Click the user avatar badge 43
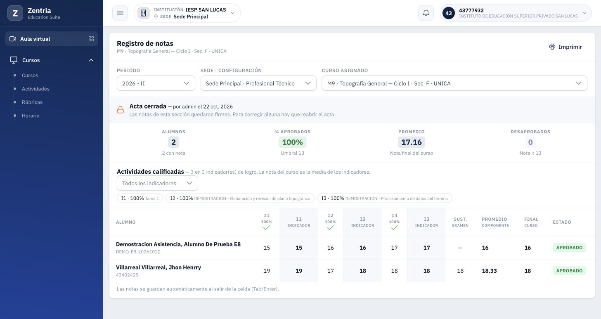The width and height of the screenshot is (601, 319). 449,13
